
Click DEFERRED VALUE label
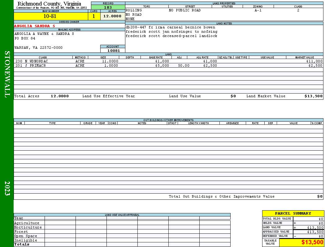pos(275,236)
